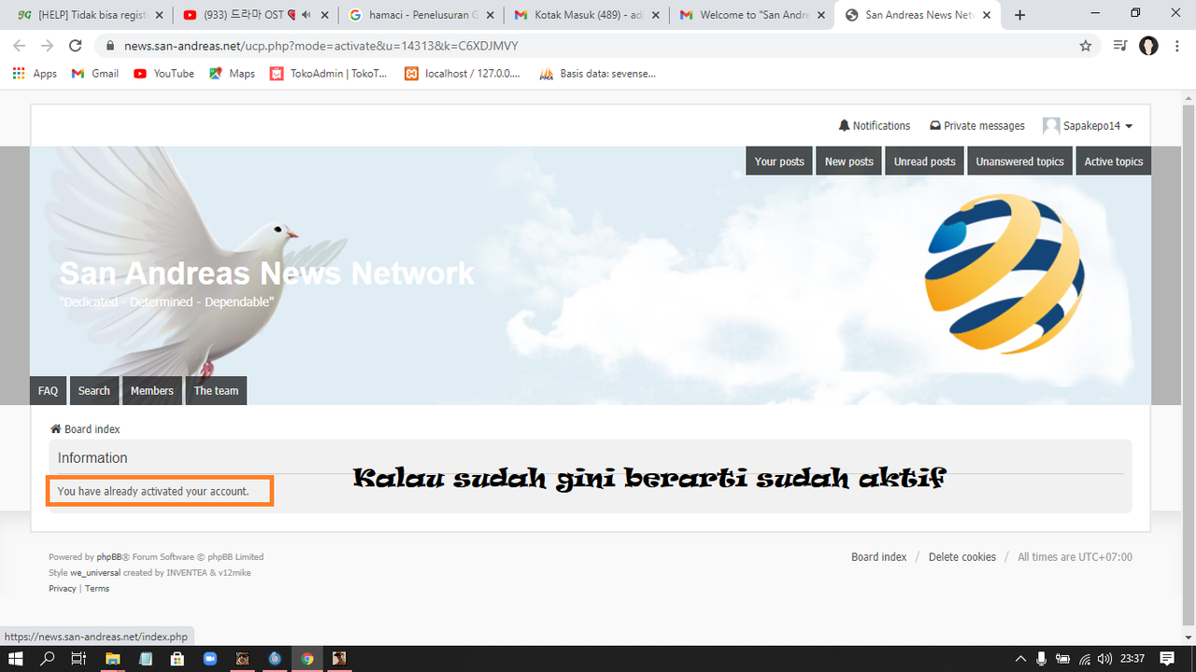
Task: Open the Terms link in footer
Action: point(97,589)
